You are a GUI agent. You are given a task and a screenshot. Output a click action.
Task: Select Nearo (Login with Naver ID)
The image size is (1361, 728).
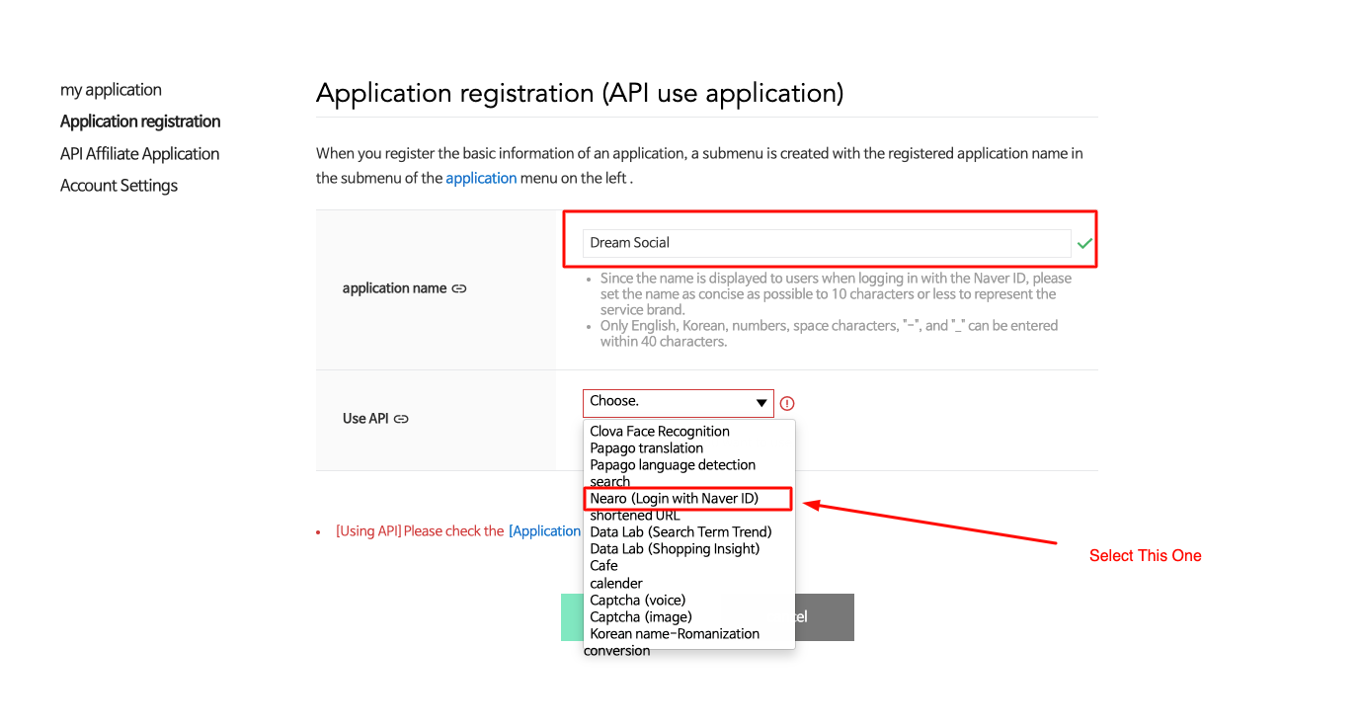(689, 499)
